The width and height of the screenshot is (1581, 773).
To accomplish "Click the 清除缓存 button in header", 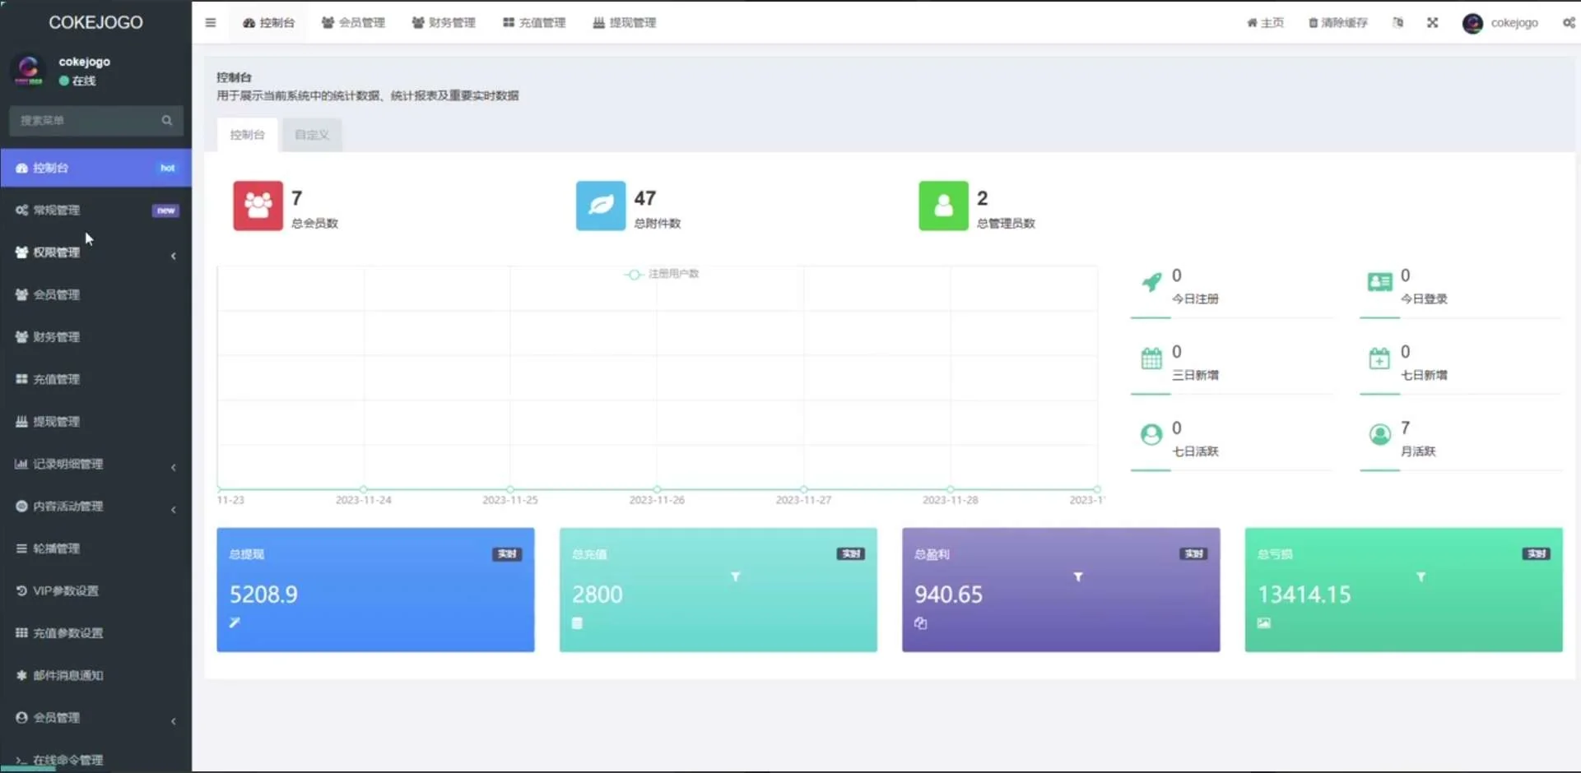I will coord(1337,23).
